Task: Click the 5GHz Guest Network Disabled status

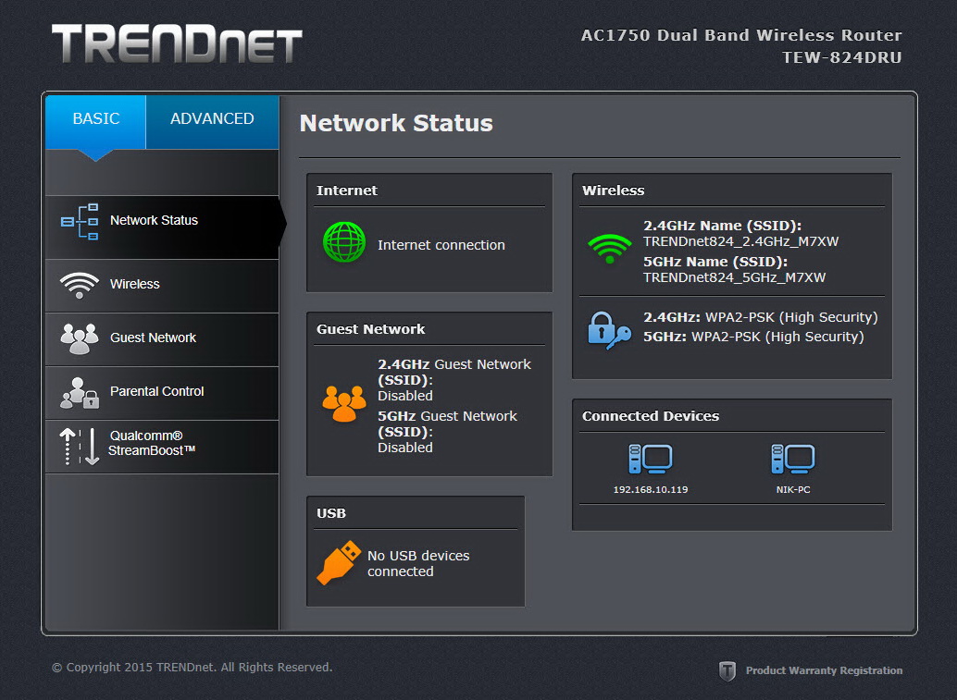Action: (x=405, y=448)
